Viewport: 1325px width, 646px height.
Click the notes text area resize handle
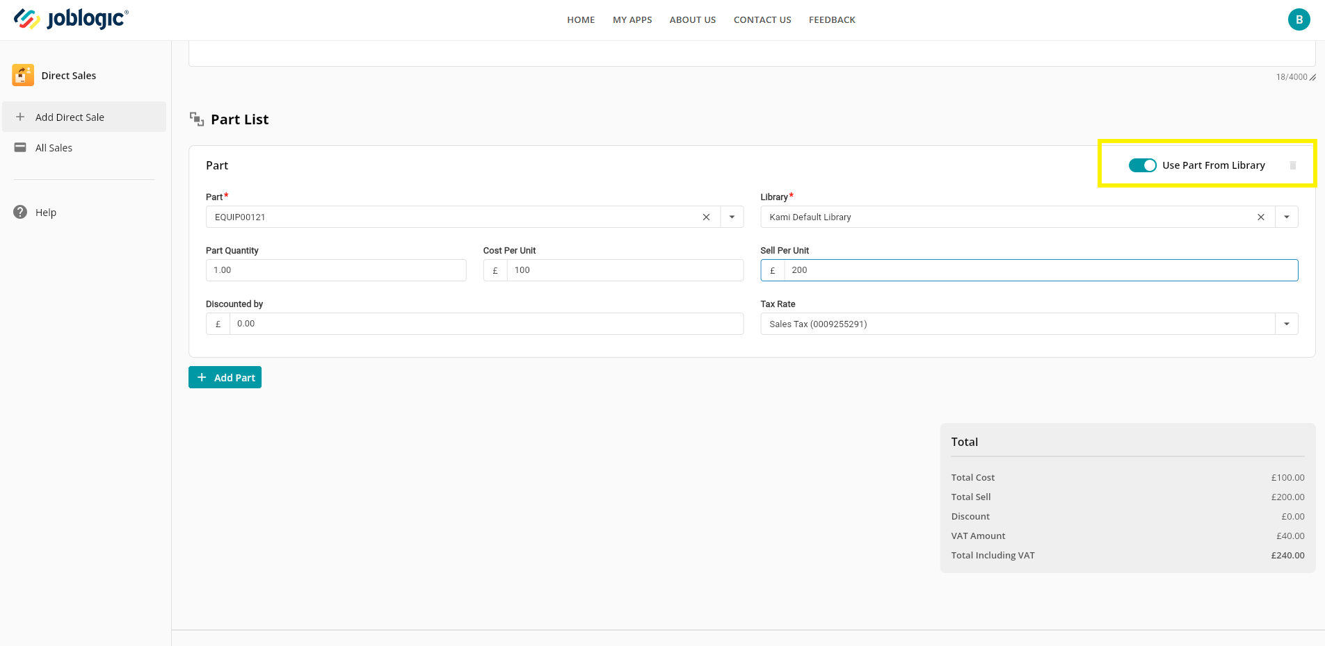(x=1312, y=77)
